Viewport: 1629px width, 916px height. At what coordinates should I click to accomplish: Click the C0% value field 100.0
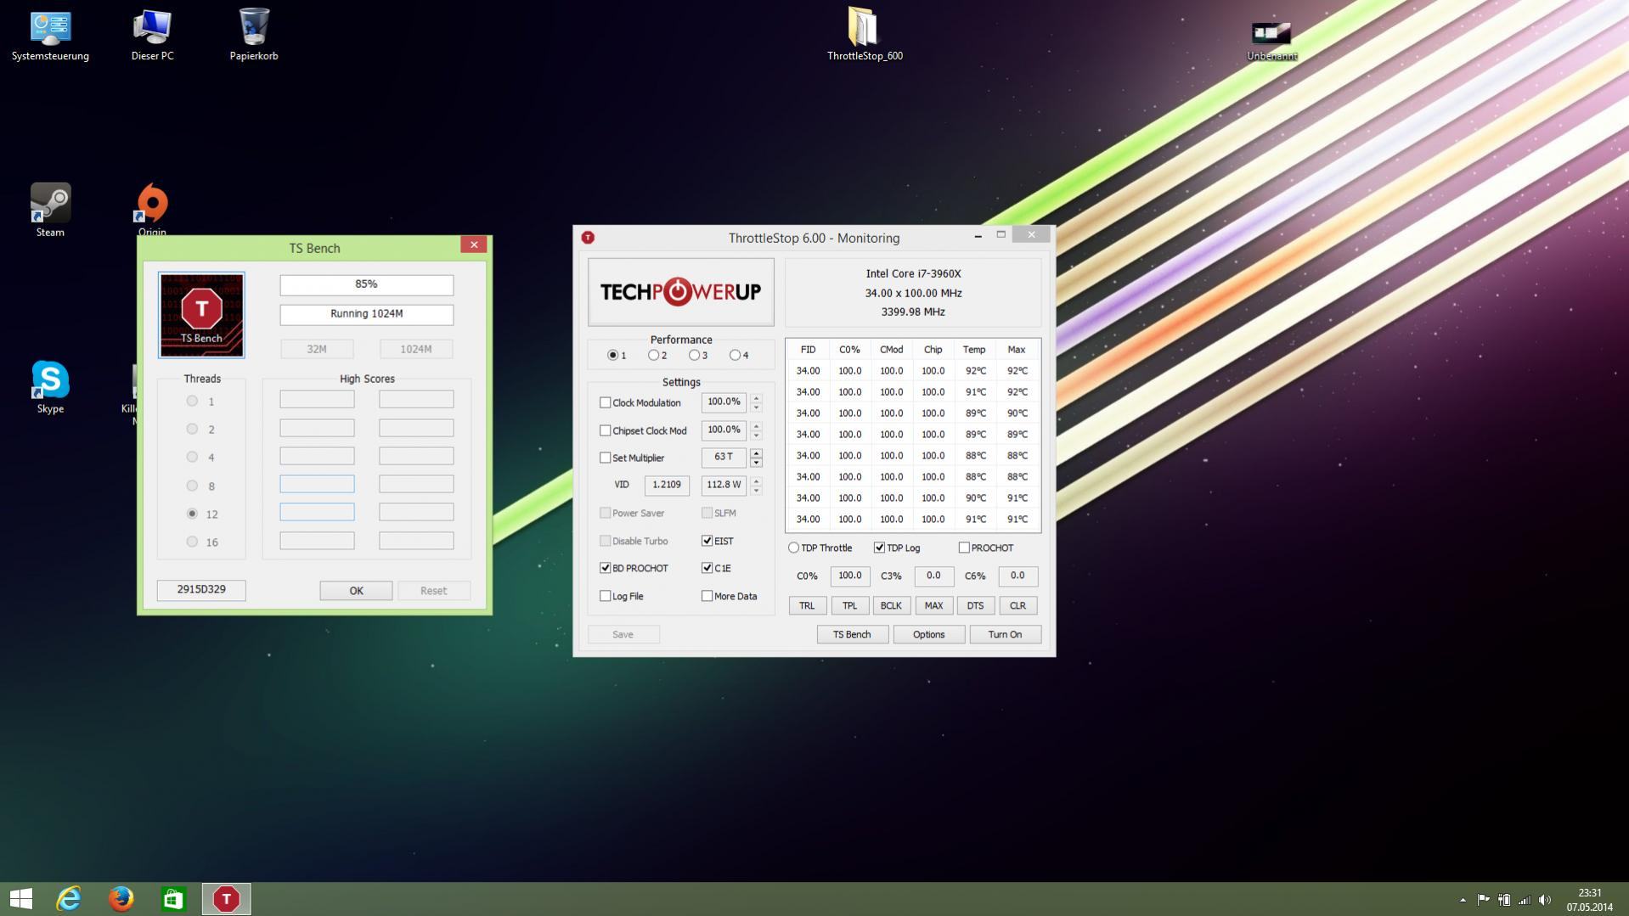849,576
